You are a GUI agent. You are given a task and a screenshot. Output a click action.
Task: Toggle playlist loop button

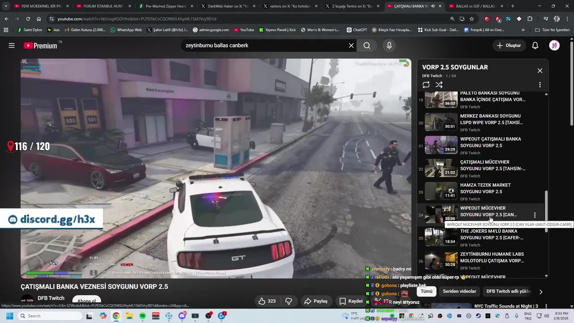(x=426, y=85)
